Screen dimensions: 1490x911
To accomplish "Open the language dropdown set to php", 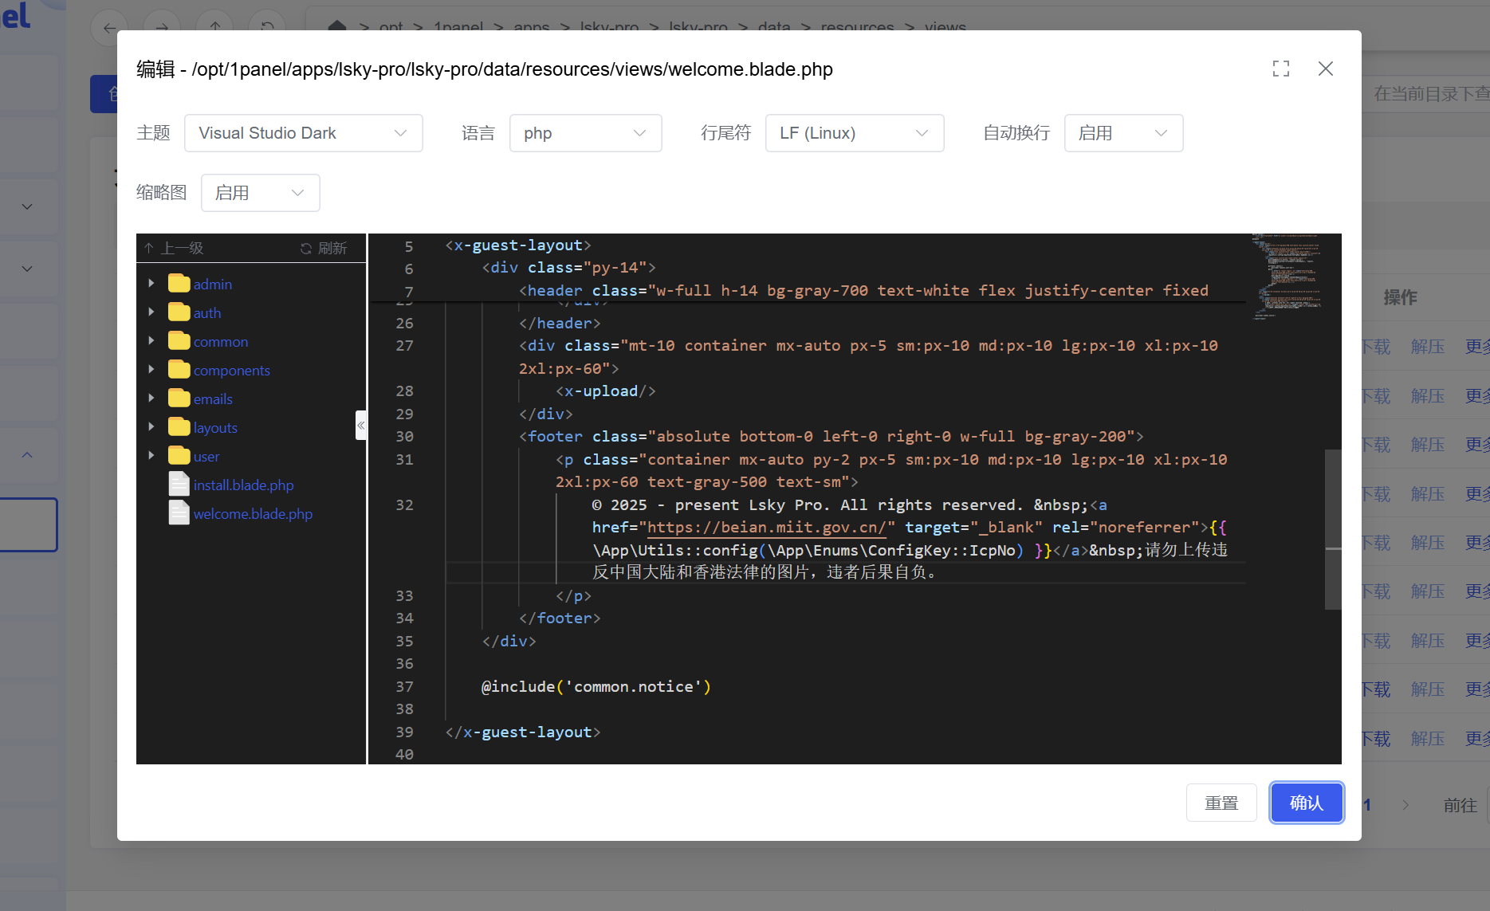I will pos(586,133).
